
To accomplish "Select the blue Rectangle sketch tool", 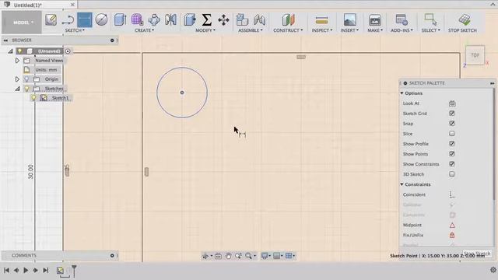I will tap(85, 19).
